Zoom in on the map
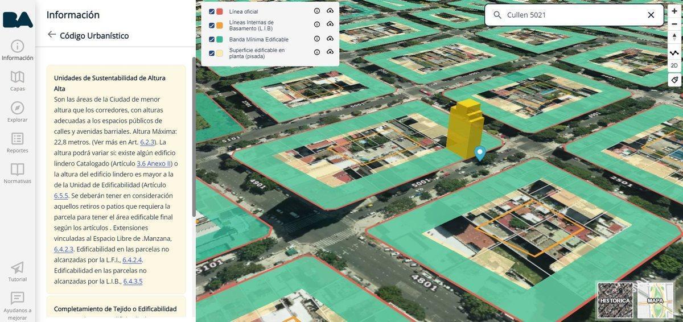Image resolution: width=683 pixels, height=322 pixels. [x=674, y=11]
